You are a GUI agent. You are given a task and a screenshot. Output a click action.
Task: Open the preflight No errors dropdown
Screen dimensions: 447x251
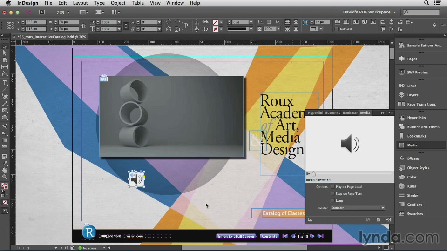[x=104, y=248]
